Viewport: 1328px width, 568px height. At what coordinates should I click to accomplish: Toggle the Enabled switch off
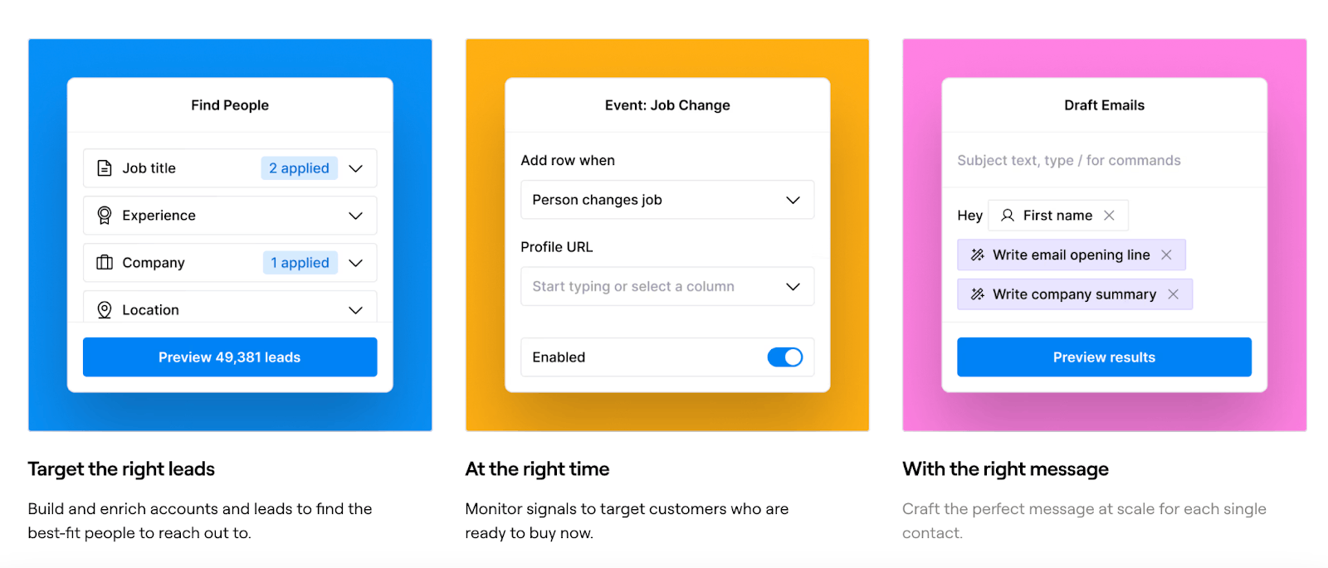coord(784,357)
